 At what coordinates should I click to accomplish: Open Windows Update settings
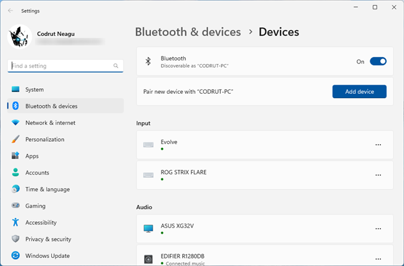[65, 255]
